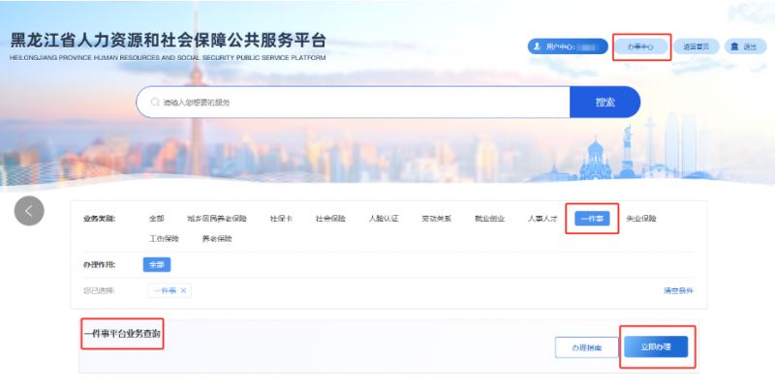This screenshot has width=775, height=390.
Task: Filter by 社会保险 category
Action: click(x=330, y=219)
